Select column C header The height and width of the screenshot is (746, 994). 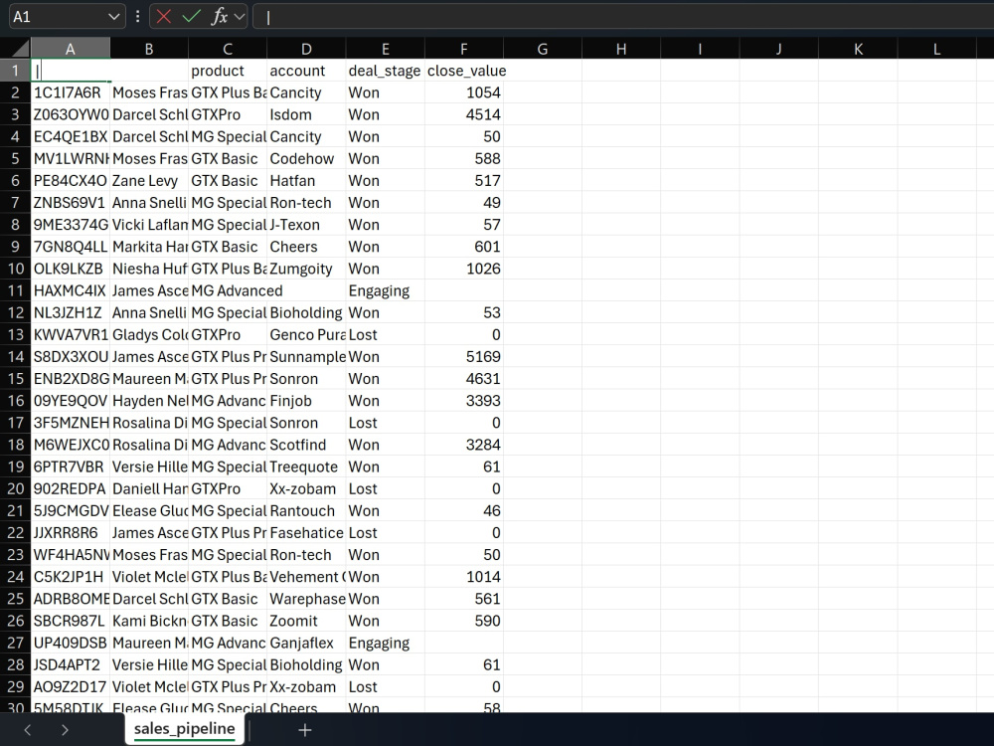point(228,49)
